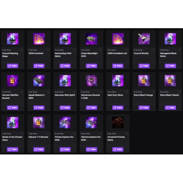Click Bağla button under Starsi Blast! Classic
This screenshot has height=183, width=183.
(170, 108)
